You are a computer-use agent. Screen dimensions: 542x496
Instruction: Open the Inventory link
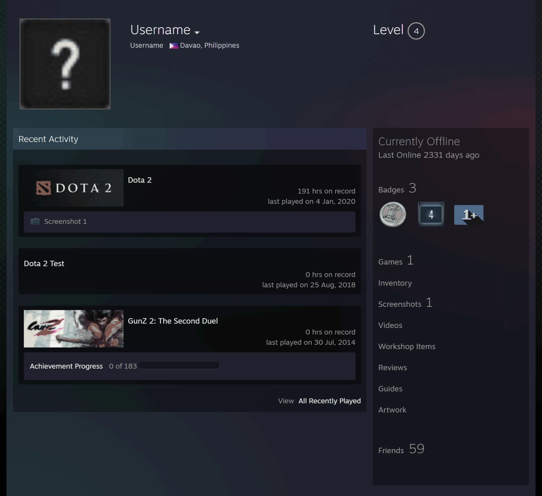pos(395,283)
